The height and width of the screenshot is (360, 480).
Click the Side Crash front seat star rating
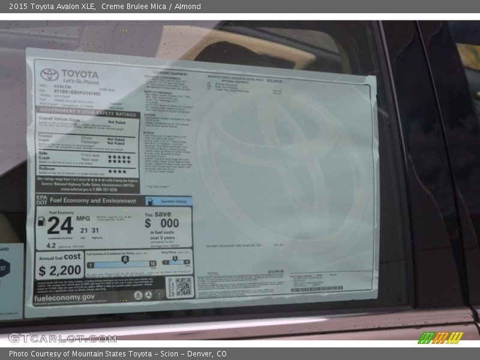tap(119, 157)
